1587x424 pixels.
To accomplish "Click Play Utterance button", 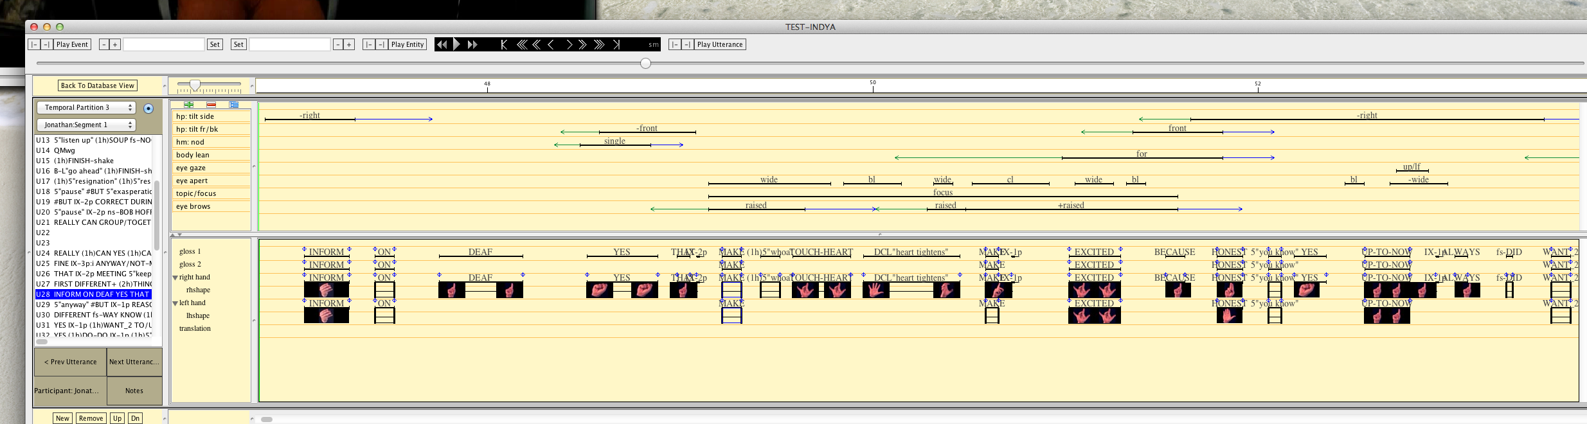I will 720,44.
